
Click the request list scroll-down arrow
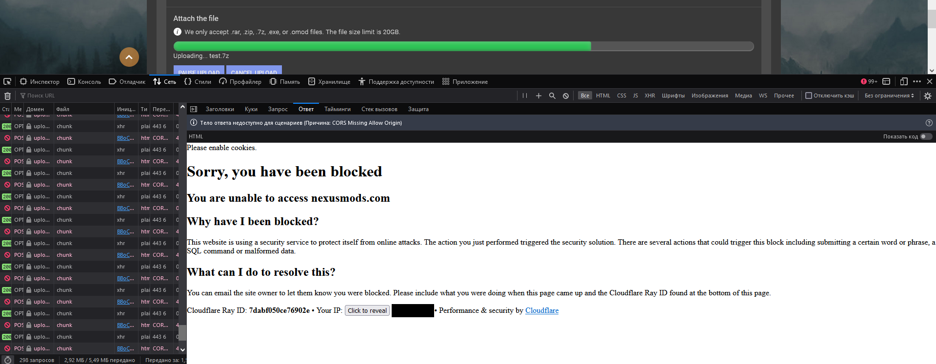tap(183, 349)
